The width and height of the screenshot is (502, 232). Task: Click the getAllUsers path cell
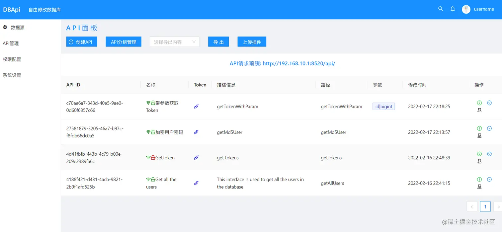click(x=332, y=183)
